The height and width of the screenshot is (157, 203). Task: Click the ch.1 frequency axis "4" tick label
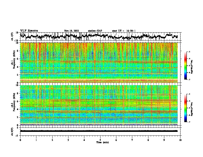[18, 67]
